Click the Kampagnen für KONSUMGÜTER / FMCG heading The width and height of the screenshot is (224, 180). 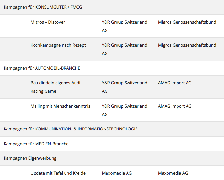pyautogui.click(x=43, y=7)
